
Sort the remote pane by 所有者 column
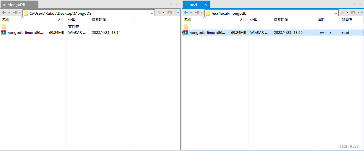pos(352,20)
